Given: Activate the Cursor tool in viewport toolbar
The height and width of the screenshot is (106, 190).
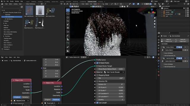Looking at the screenshot, I should [x=68, y=14].
